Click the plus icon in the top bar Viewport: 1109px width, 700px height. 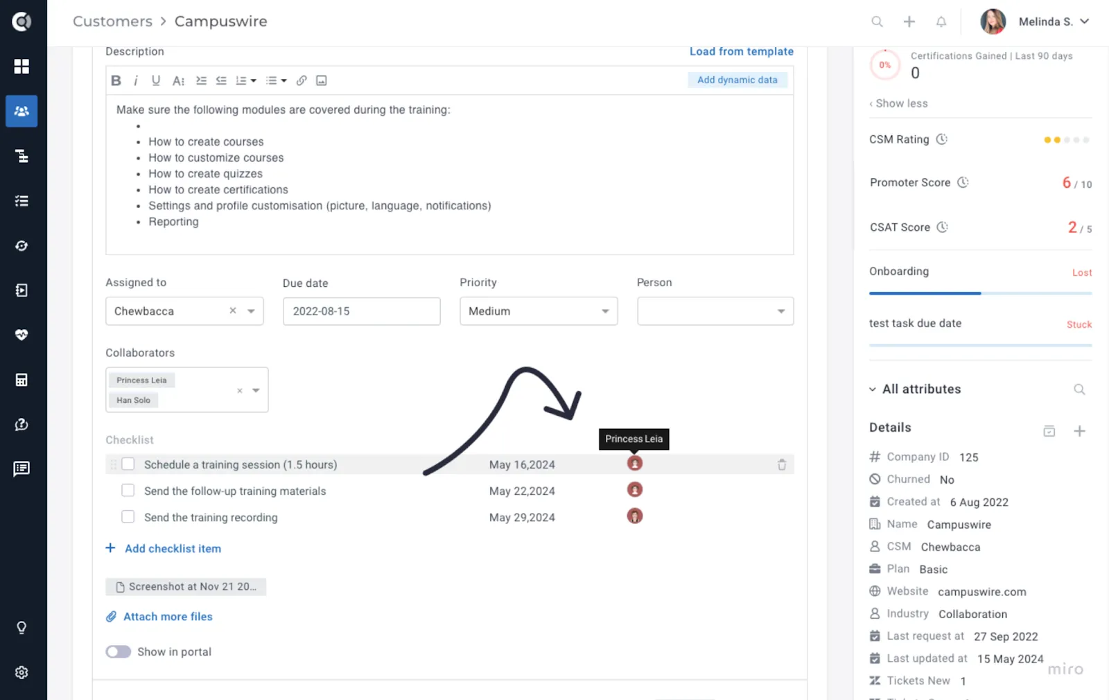909,21
